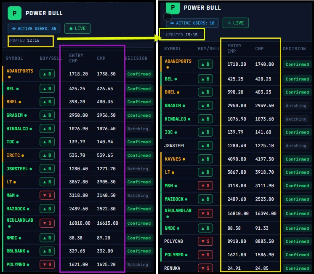Click the B buy badge for RBLBANK
The width and height of the screenshot is (314, 274).
[47, 251]
